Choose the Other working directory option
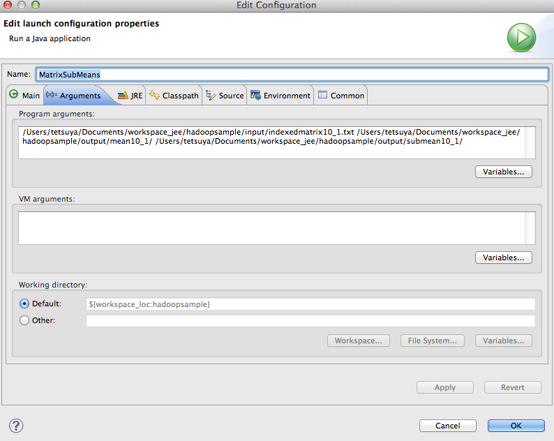 click(24, 320)
